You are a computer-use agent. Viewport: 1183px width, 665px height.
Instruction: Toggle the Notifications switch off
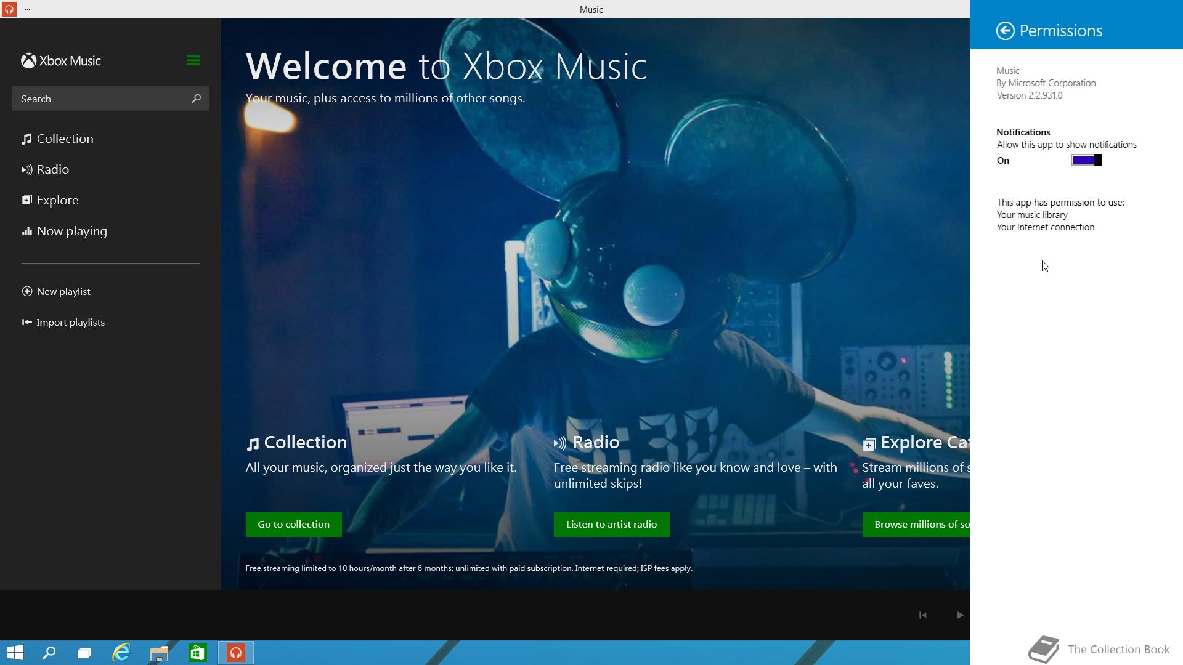(x=1086, y=160)
